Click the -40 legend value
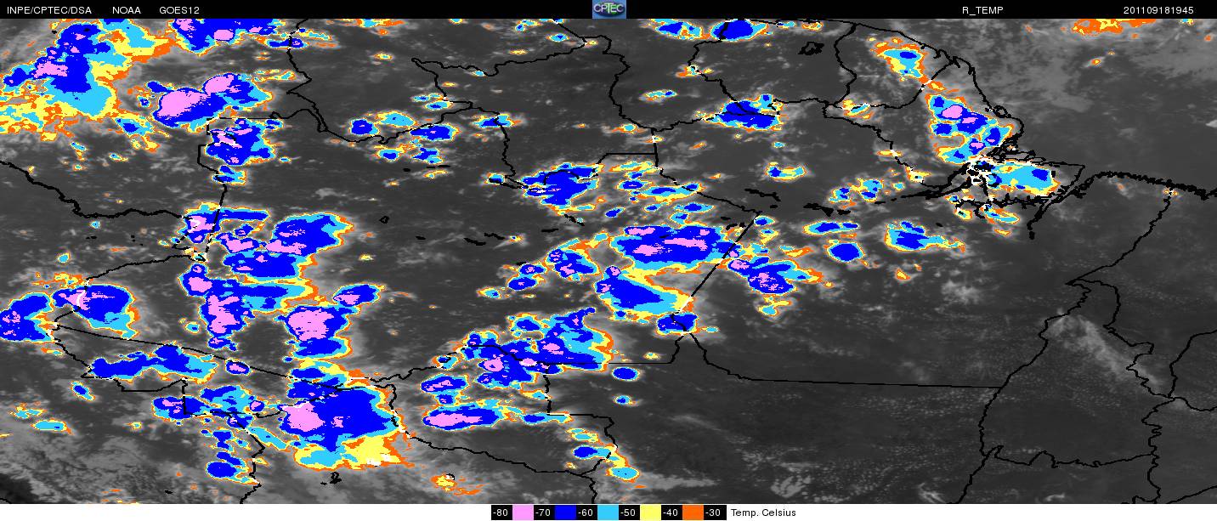Screen dimensions: 1217x521 [x=671, y=513]
